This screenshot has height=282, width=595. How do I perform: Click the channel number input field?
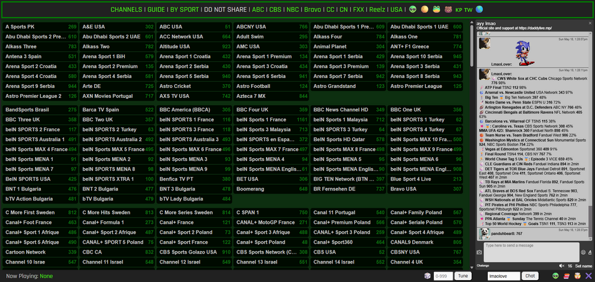click(x=443, y=276)
